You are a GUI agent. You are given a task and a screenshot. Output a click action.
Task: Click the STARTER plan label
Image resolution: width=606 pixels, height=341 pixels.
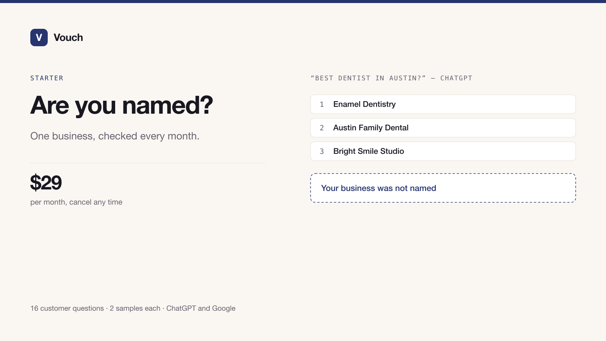(47, 78)
